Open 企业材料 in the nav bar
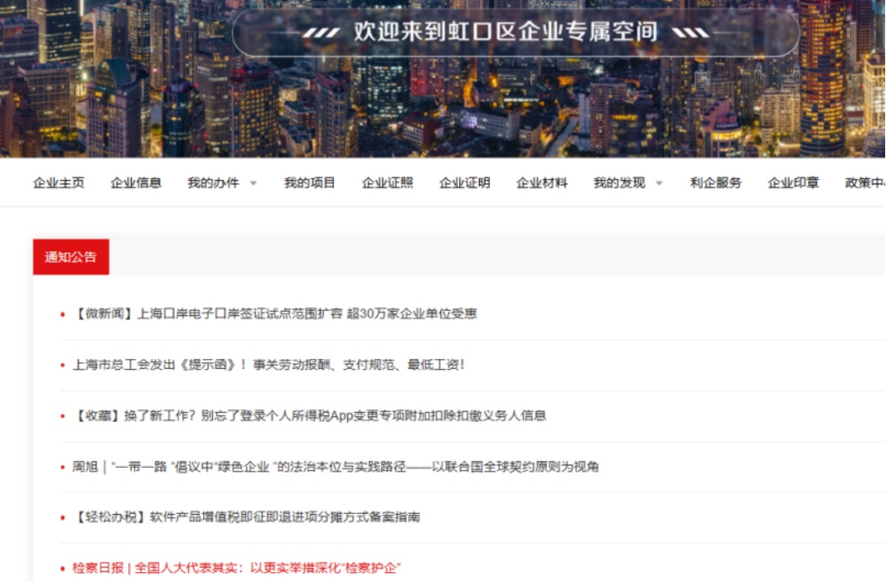The height and width of the screenshot is (582, 886). point(542,183)
